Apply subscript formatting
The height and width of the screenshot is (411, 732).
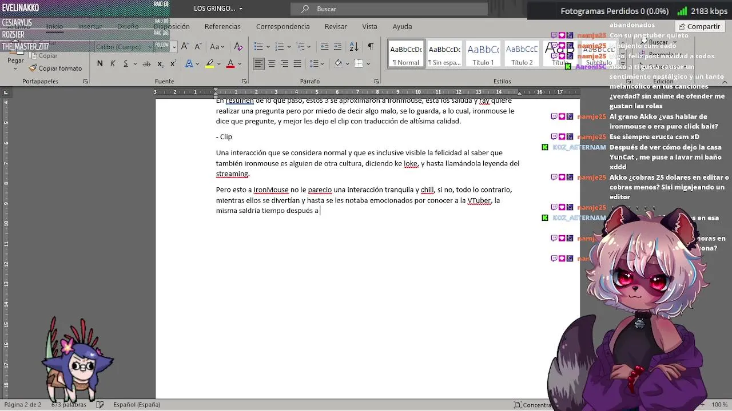[x=160, y=63]
